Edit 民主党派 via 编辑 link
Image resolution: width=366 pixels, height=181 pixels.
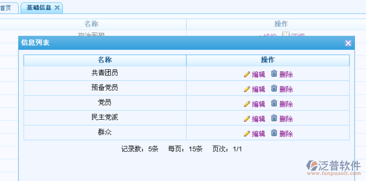[x=258, y=119]
